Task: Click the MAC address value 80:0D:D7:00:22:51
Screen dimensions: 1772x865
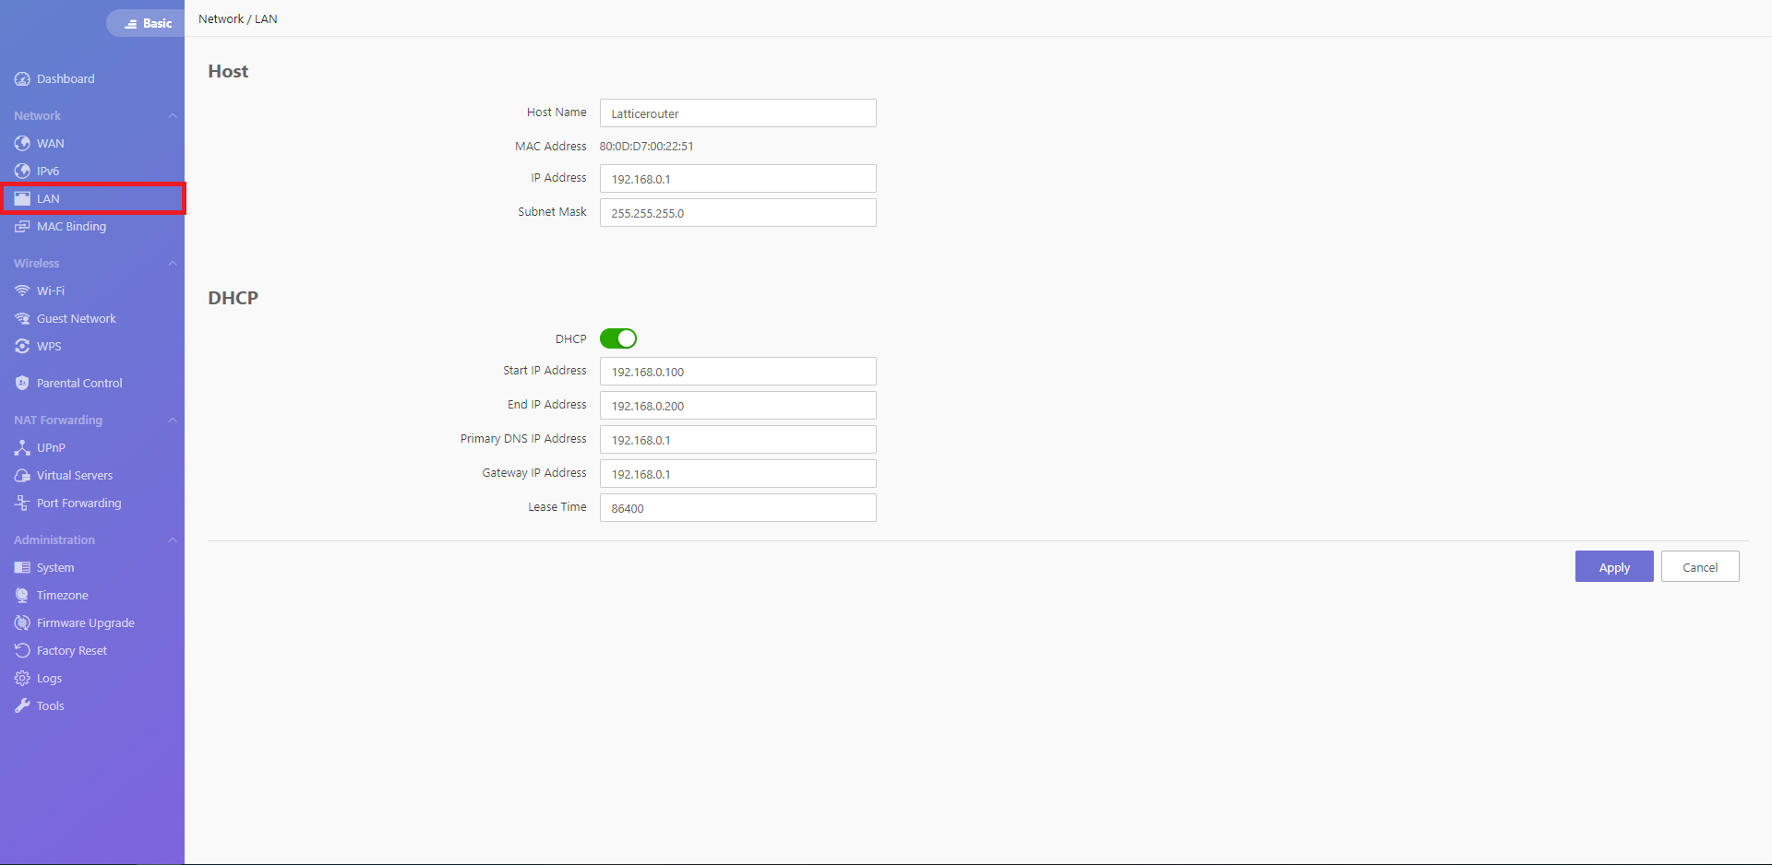Action: [647, 147]
